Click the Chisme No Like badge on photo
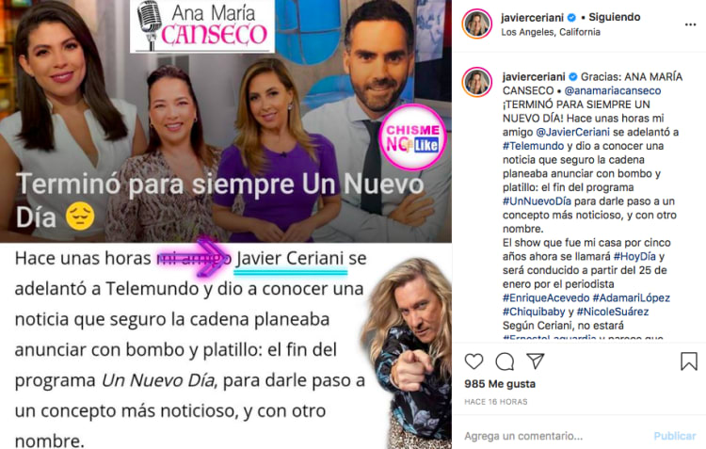706x449 pixels. coord(412,136)
